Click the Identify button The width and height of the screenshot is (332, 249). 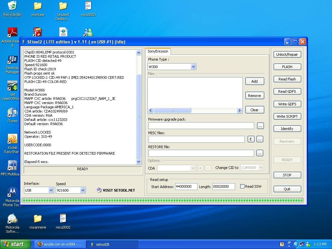coord(287,129)
